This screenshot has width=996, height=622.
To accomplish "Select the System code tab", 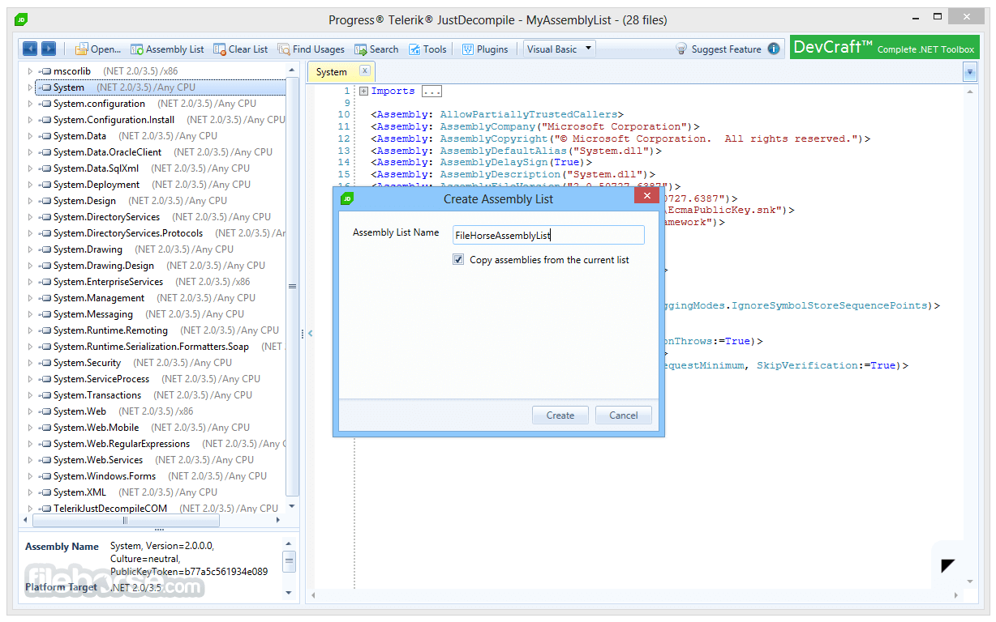I will click(332, 72).
